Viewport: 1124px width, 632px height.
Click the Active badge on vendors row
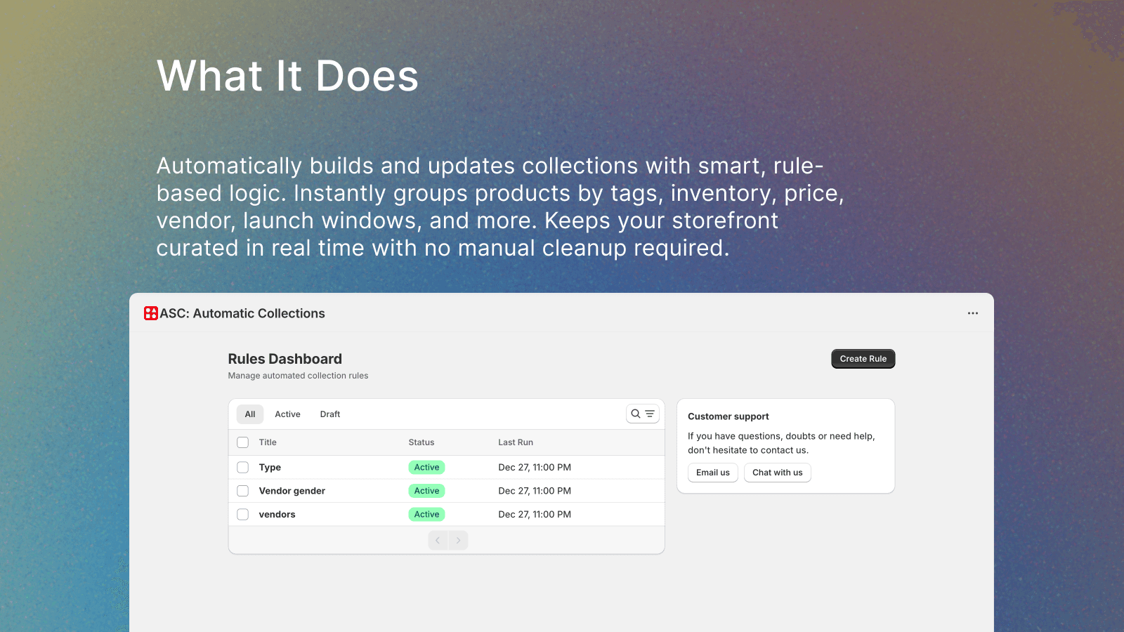pos(426,514)
